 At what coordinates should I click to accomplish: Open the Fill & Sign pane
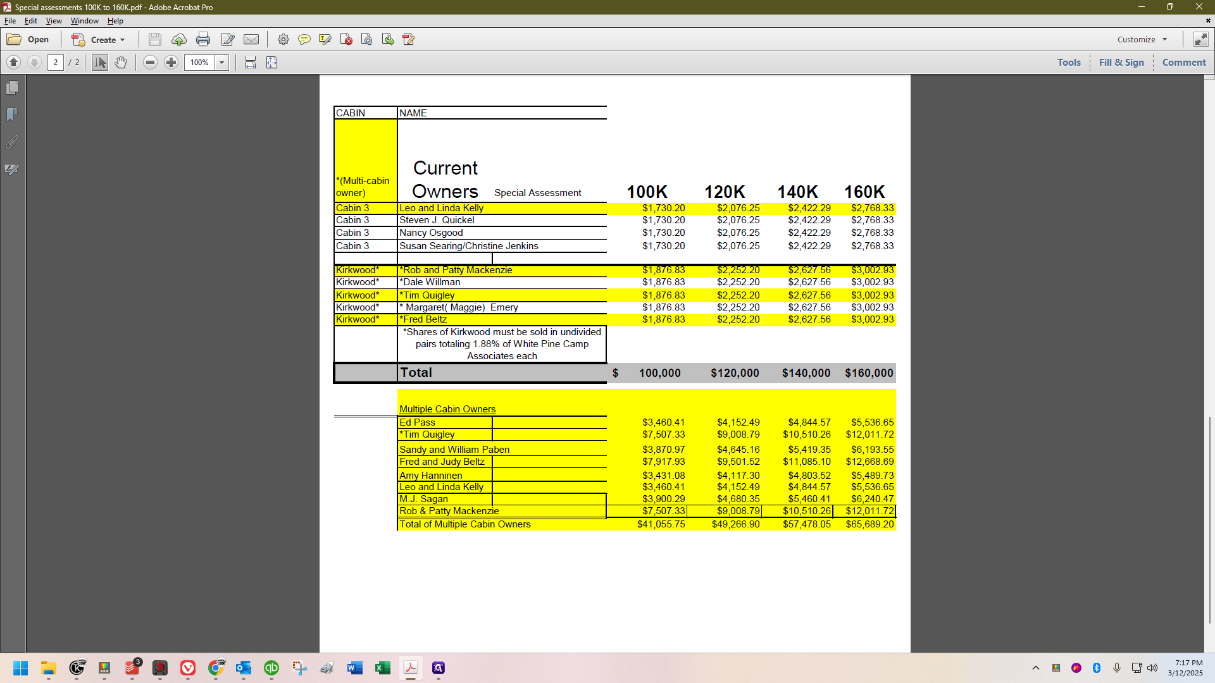(1121, 63)
